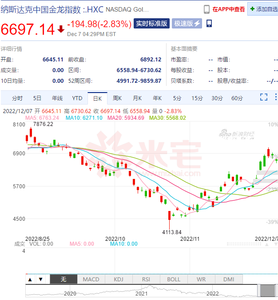Switch to the 极速版 fast version
This screenshot has height=300, width=278.
187,24
